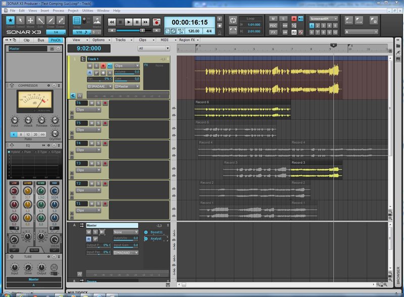Activate the Move tool
Image resolution: width=404 pixels, height=297 pixels.
[x=30, y=20]
